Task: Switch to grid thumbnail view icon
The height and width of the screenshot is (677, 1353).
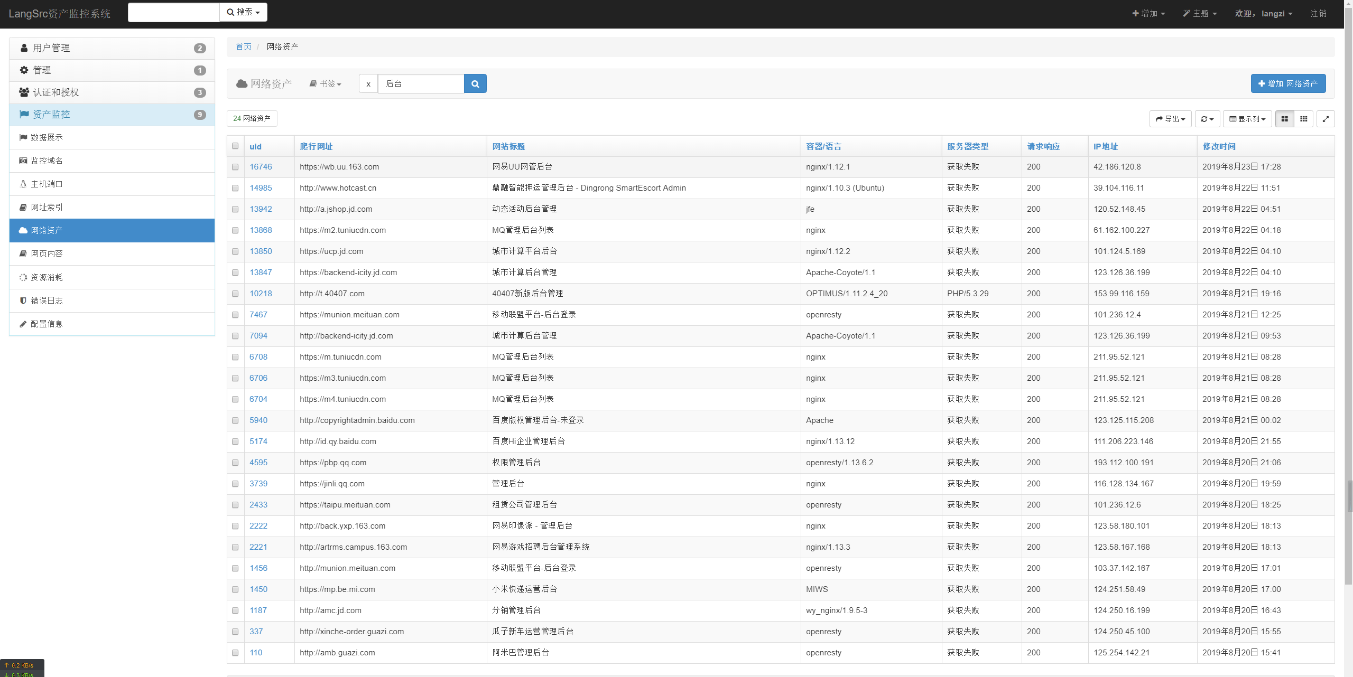Action: pos(1303,119)
